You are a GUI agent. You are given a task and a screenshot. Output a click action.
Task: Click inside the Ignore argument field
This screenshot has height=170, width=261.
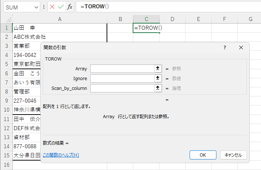coord(123,78)
